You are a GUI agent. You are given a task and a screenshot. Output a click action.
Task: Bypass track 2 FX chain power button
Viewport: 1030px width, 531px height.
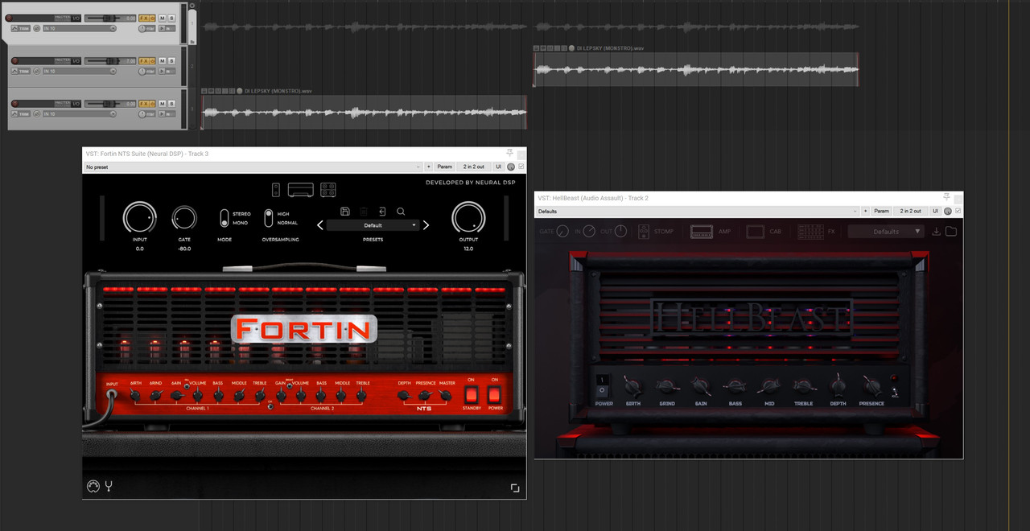[152, 60]
